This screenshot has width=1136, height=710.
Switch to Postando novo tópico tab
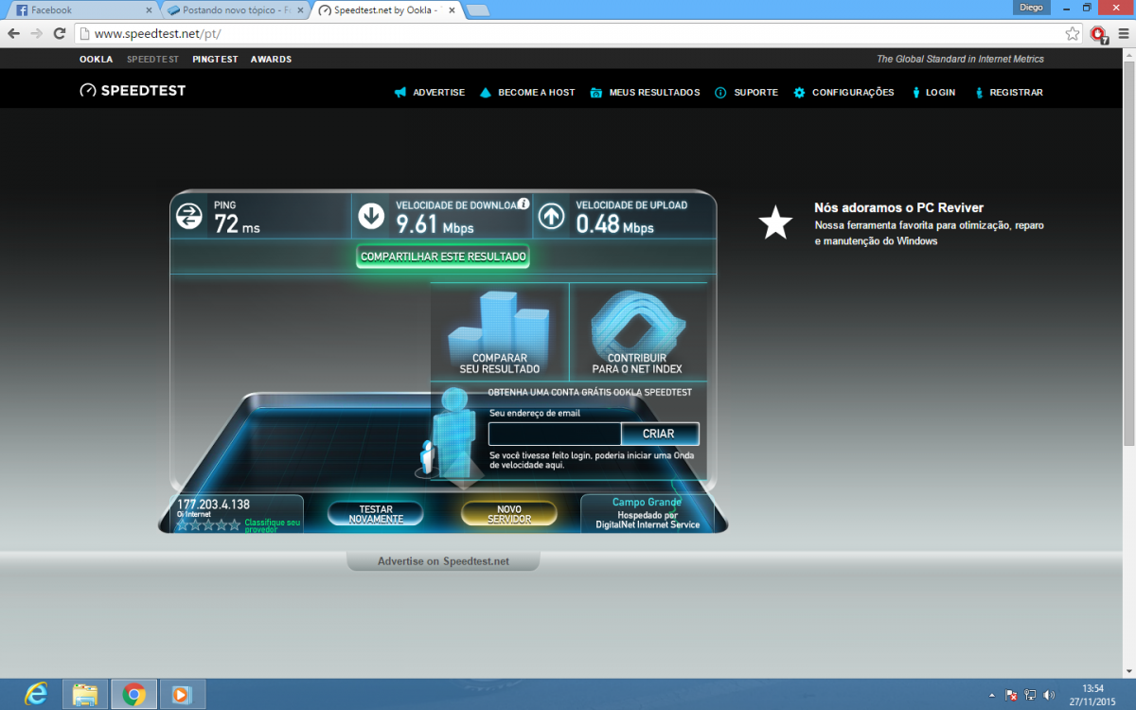click(x=235, y=9)
